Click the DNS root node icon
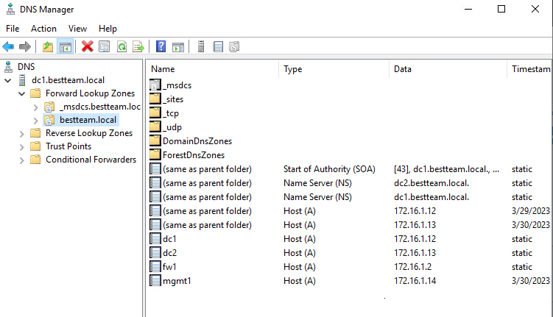553x317 pixels. pos(9,67)
